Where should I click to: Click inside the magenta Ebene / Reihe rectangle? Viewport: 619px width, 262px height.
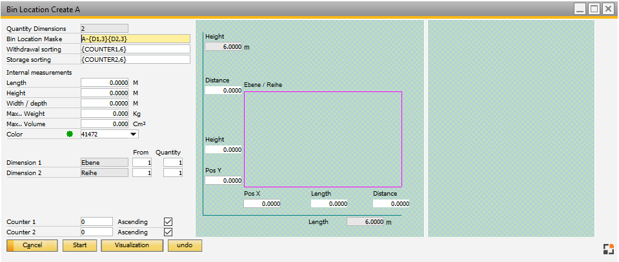[323, 139]
